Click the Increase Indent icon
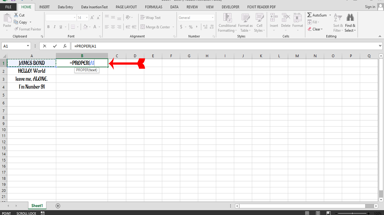 (x=134, y=27)
